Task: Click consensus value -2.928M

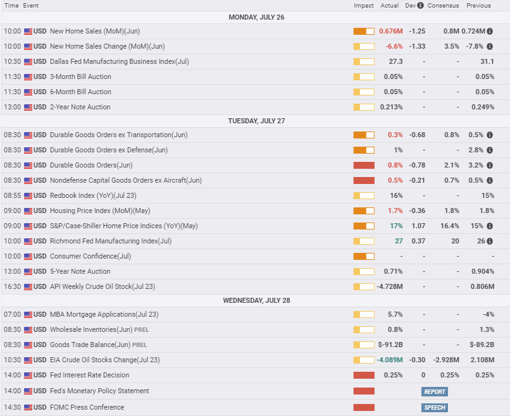Action: click(446, 360)
